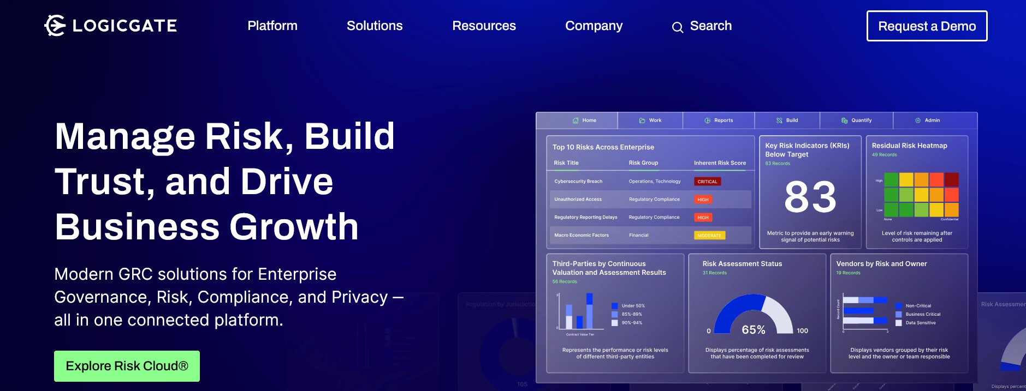Click the dark red heatmap cell
Viewport: 1026px width, 391px height.
click(x=951, y=180)
